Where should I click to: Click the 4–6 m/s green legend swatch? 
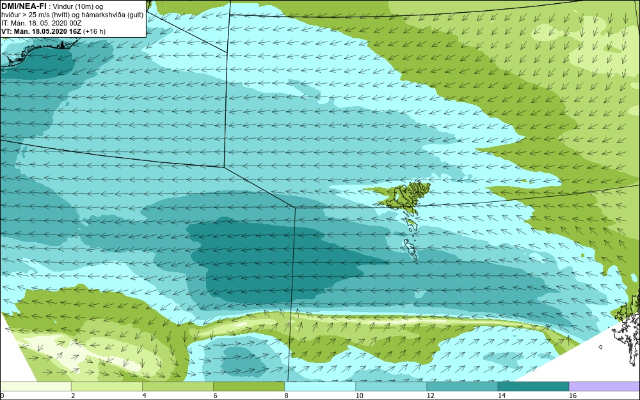pos(178,386)
